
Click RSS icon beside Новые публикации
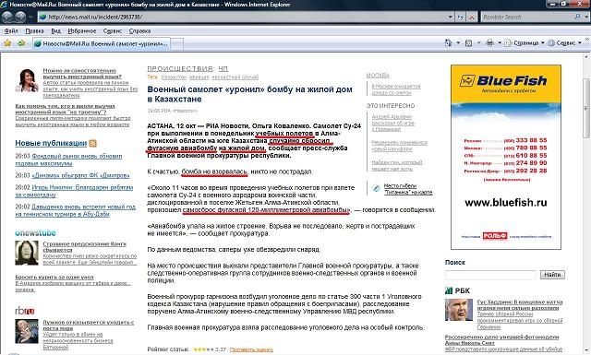92,144
